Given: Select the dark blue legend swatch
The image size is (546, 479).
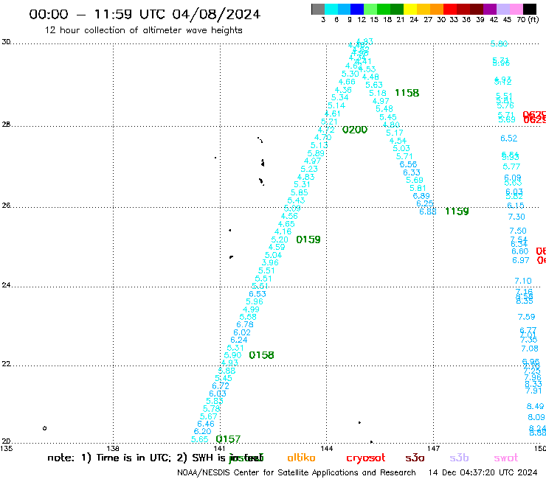Looking at the screenshot, I should (357, 9).
